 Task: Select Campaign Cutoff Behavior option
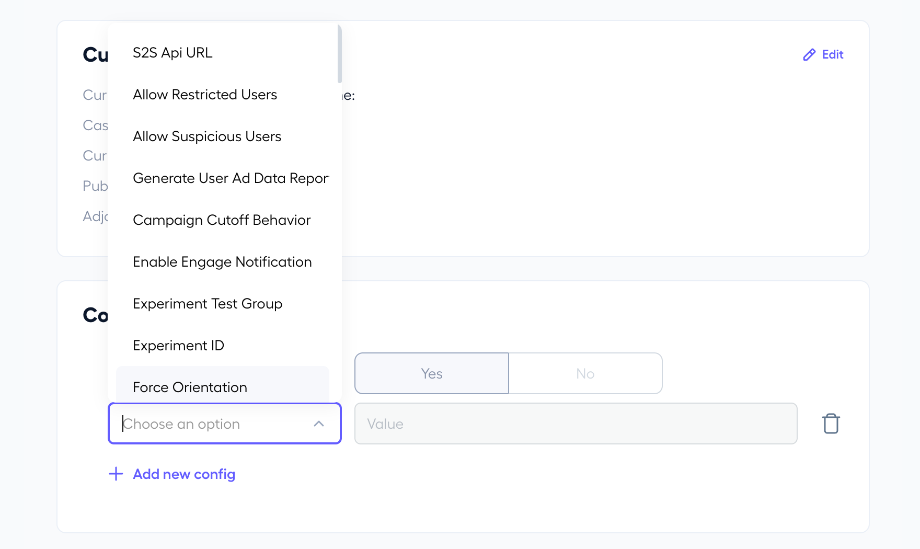tap(223, 220)
